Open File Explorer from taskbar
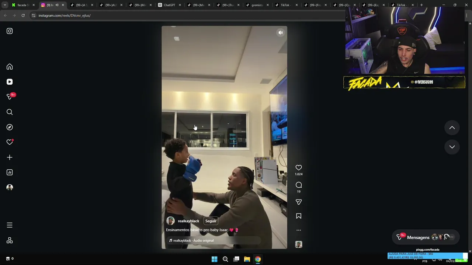The height and width of the screenshot is (265, 472). (247, 259)
